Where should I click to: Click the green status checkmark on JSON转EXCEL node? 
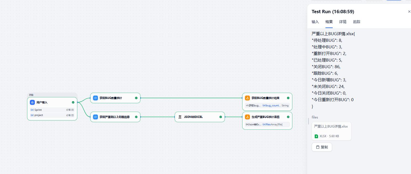[221, 117]
